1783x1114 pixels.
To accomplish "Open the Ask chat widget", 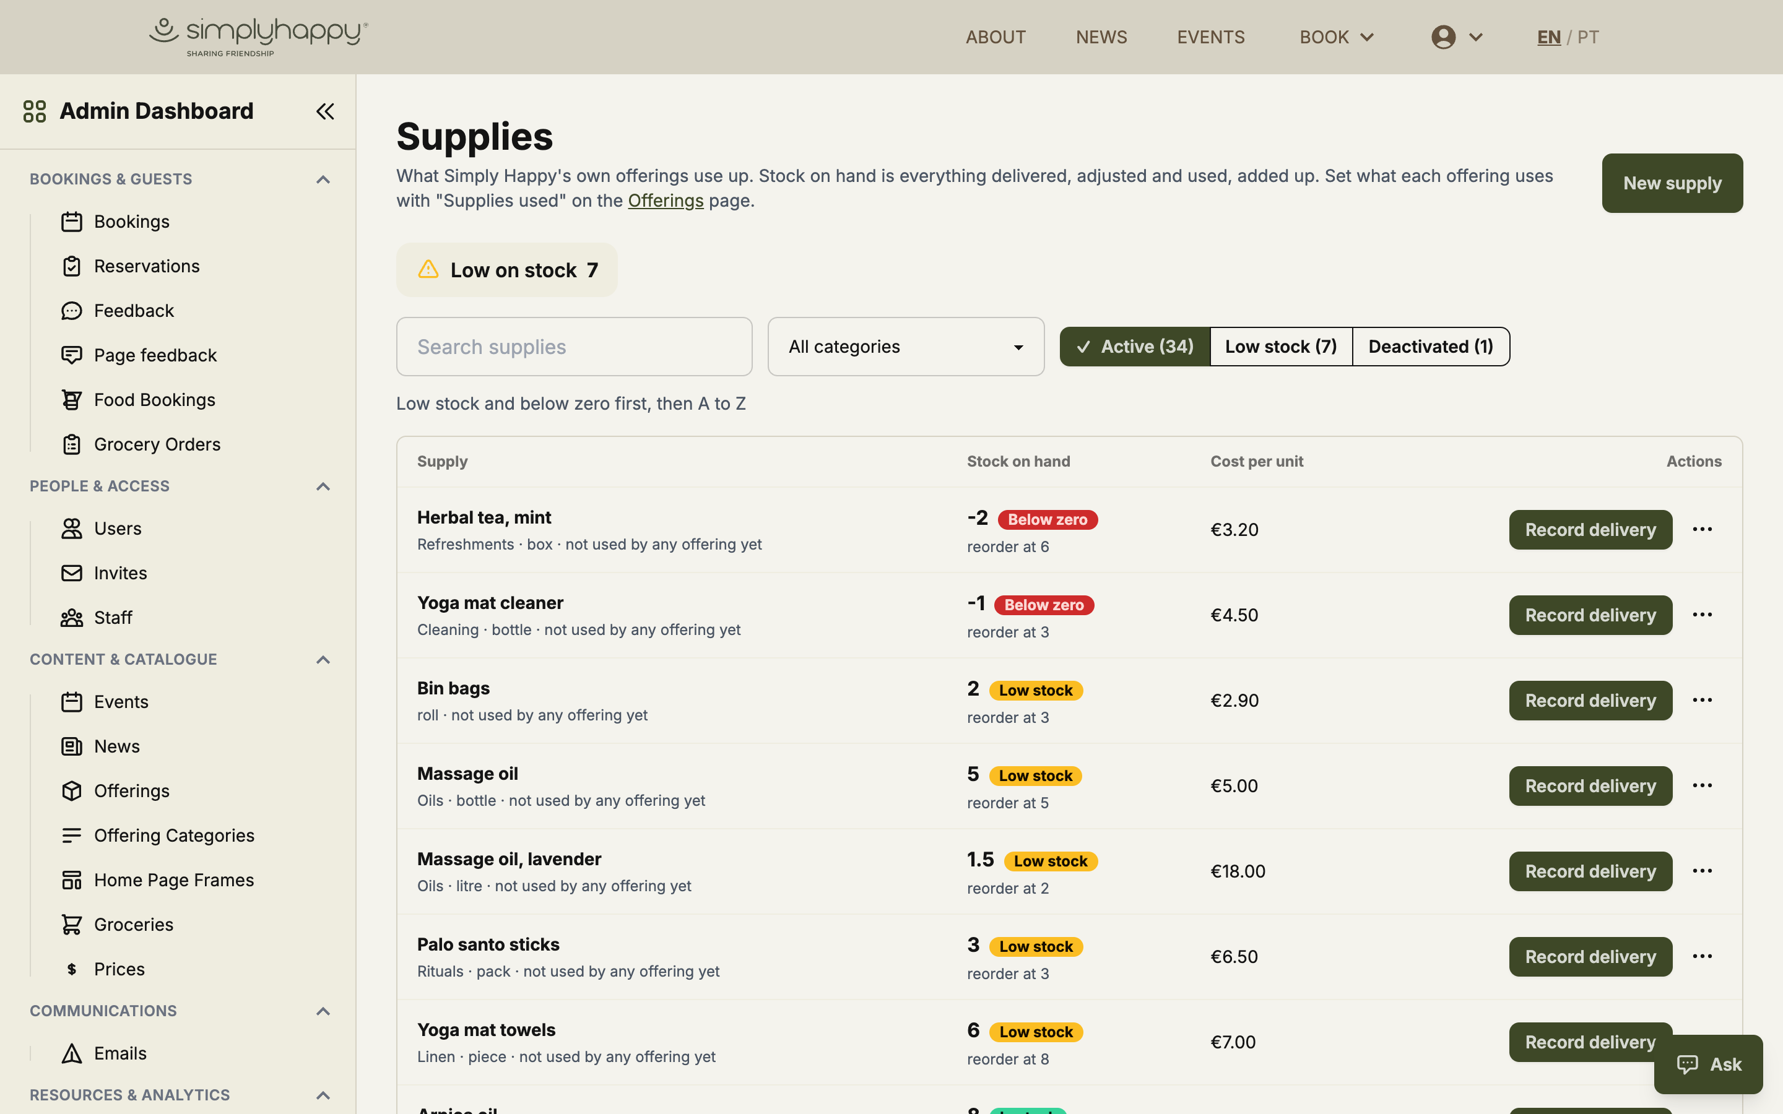I will [1708, 1064].
